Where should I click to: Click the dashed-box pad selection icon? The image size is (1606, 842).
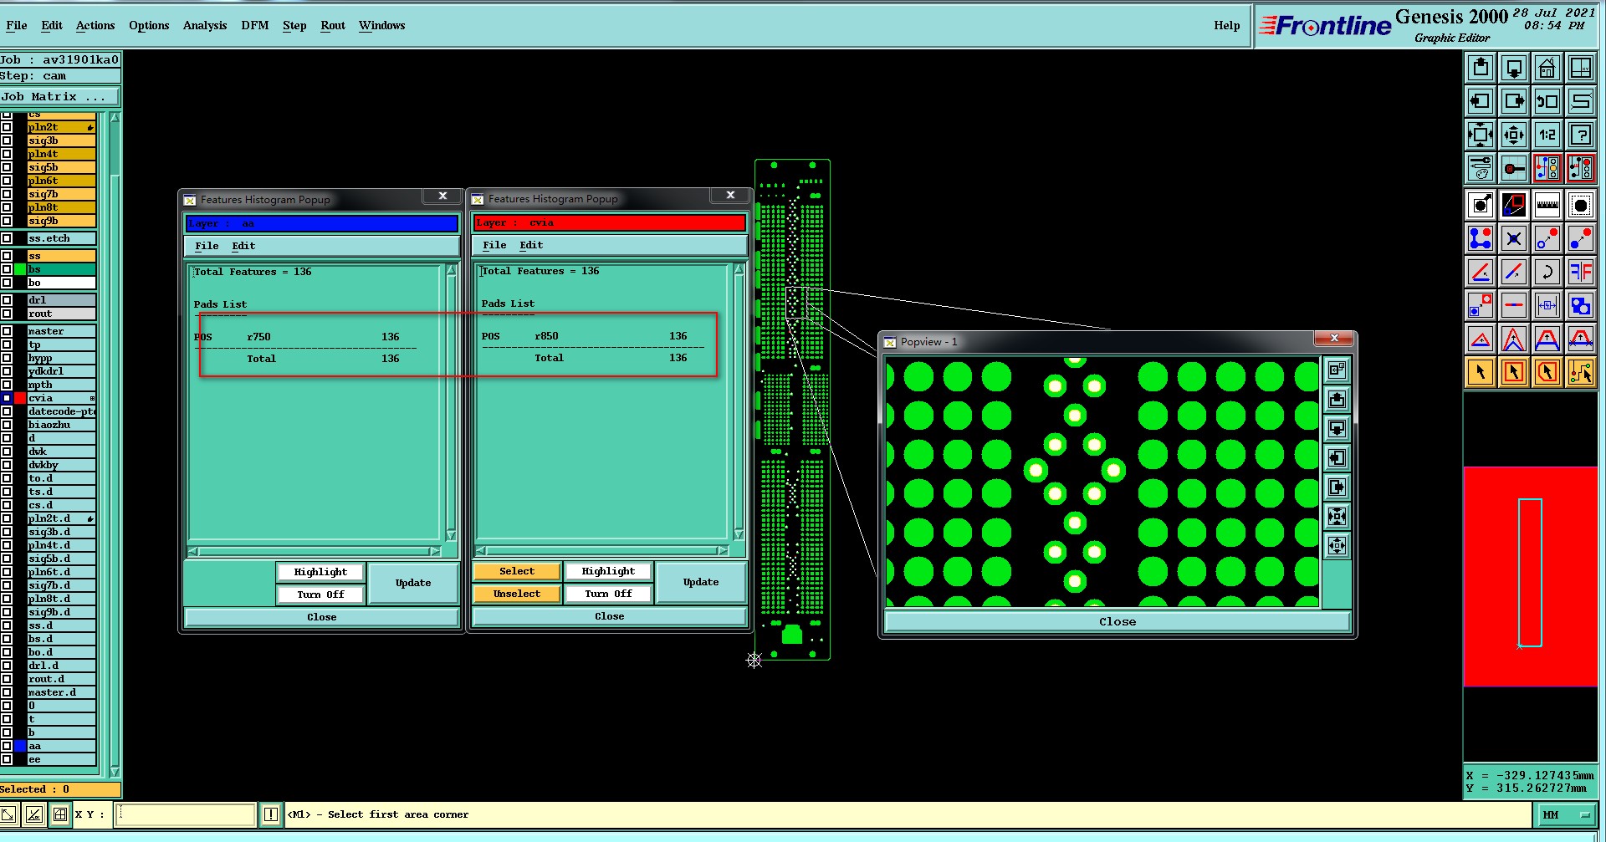tap(1581, 205)
